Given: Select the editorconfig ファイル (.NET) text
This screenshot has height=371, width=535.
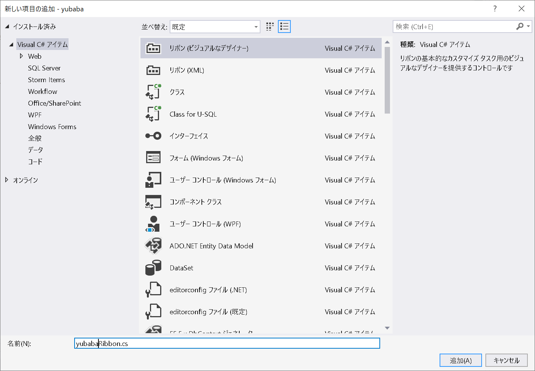Looking at the screenshot, I should tap(208, 290).
